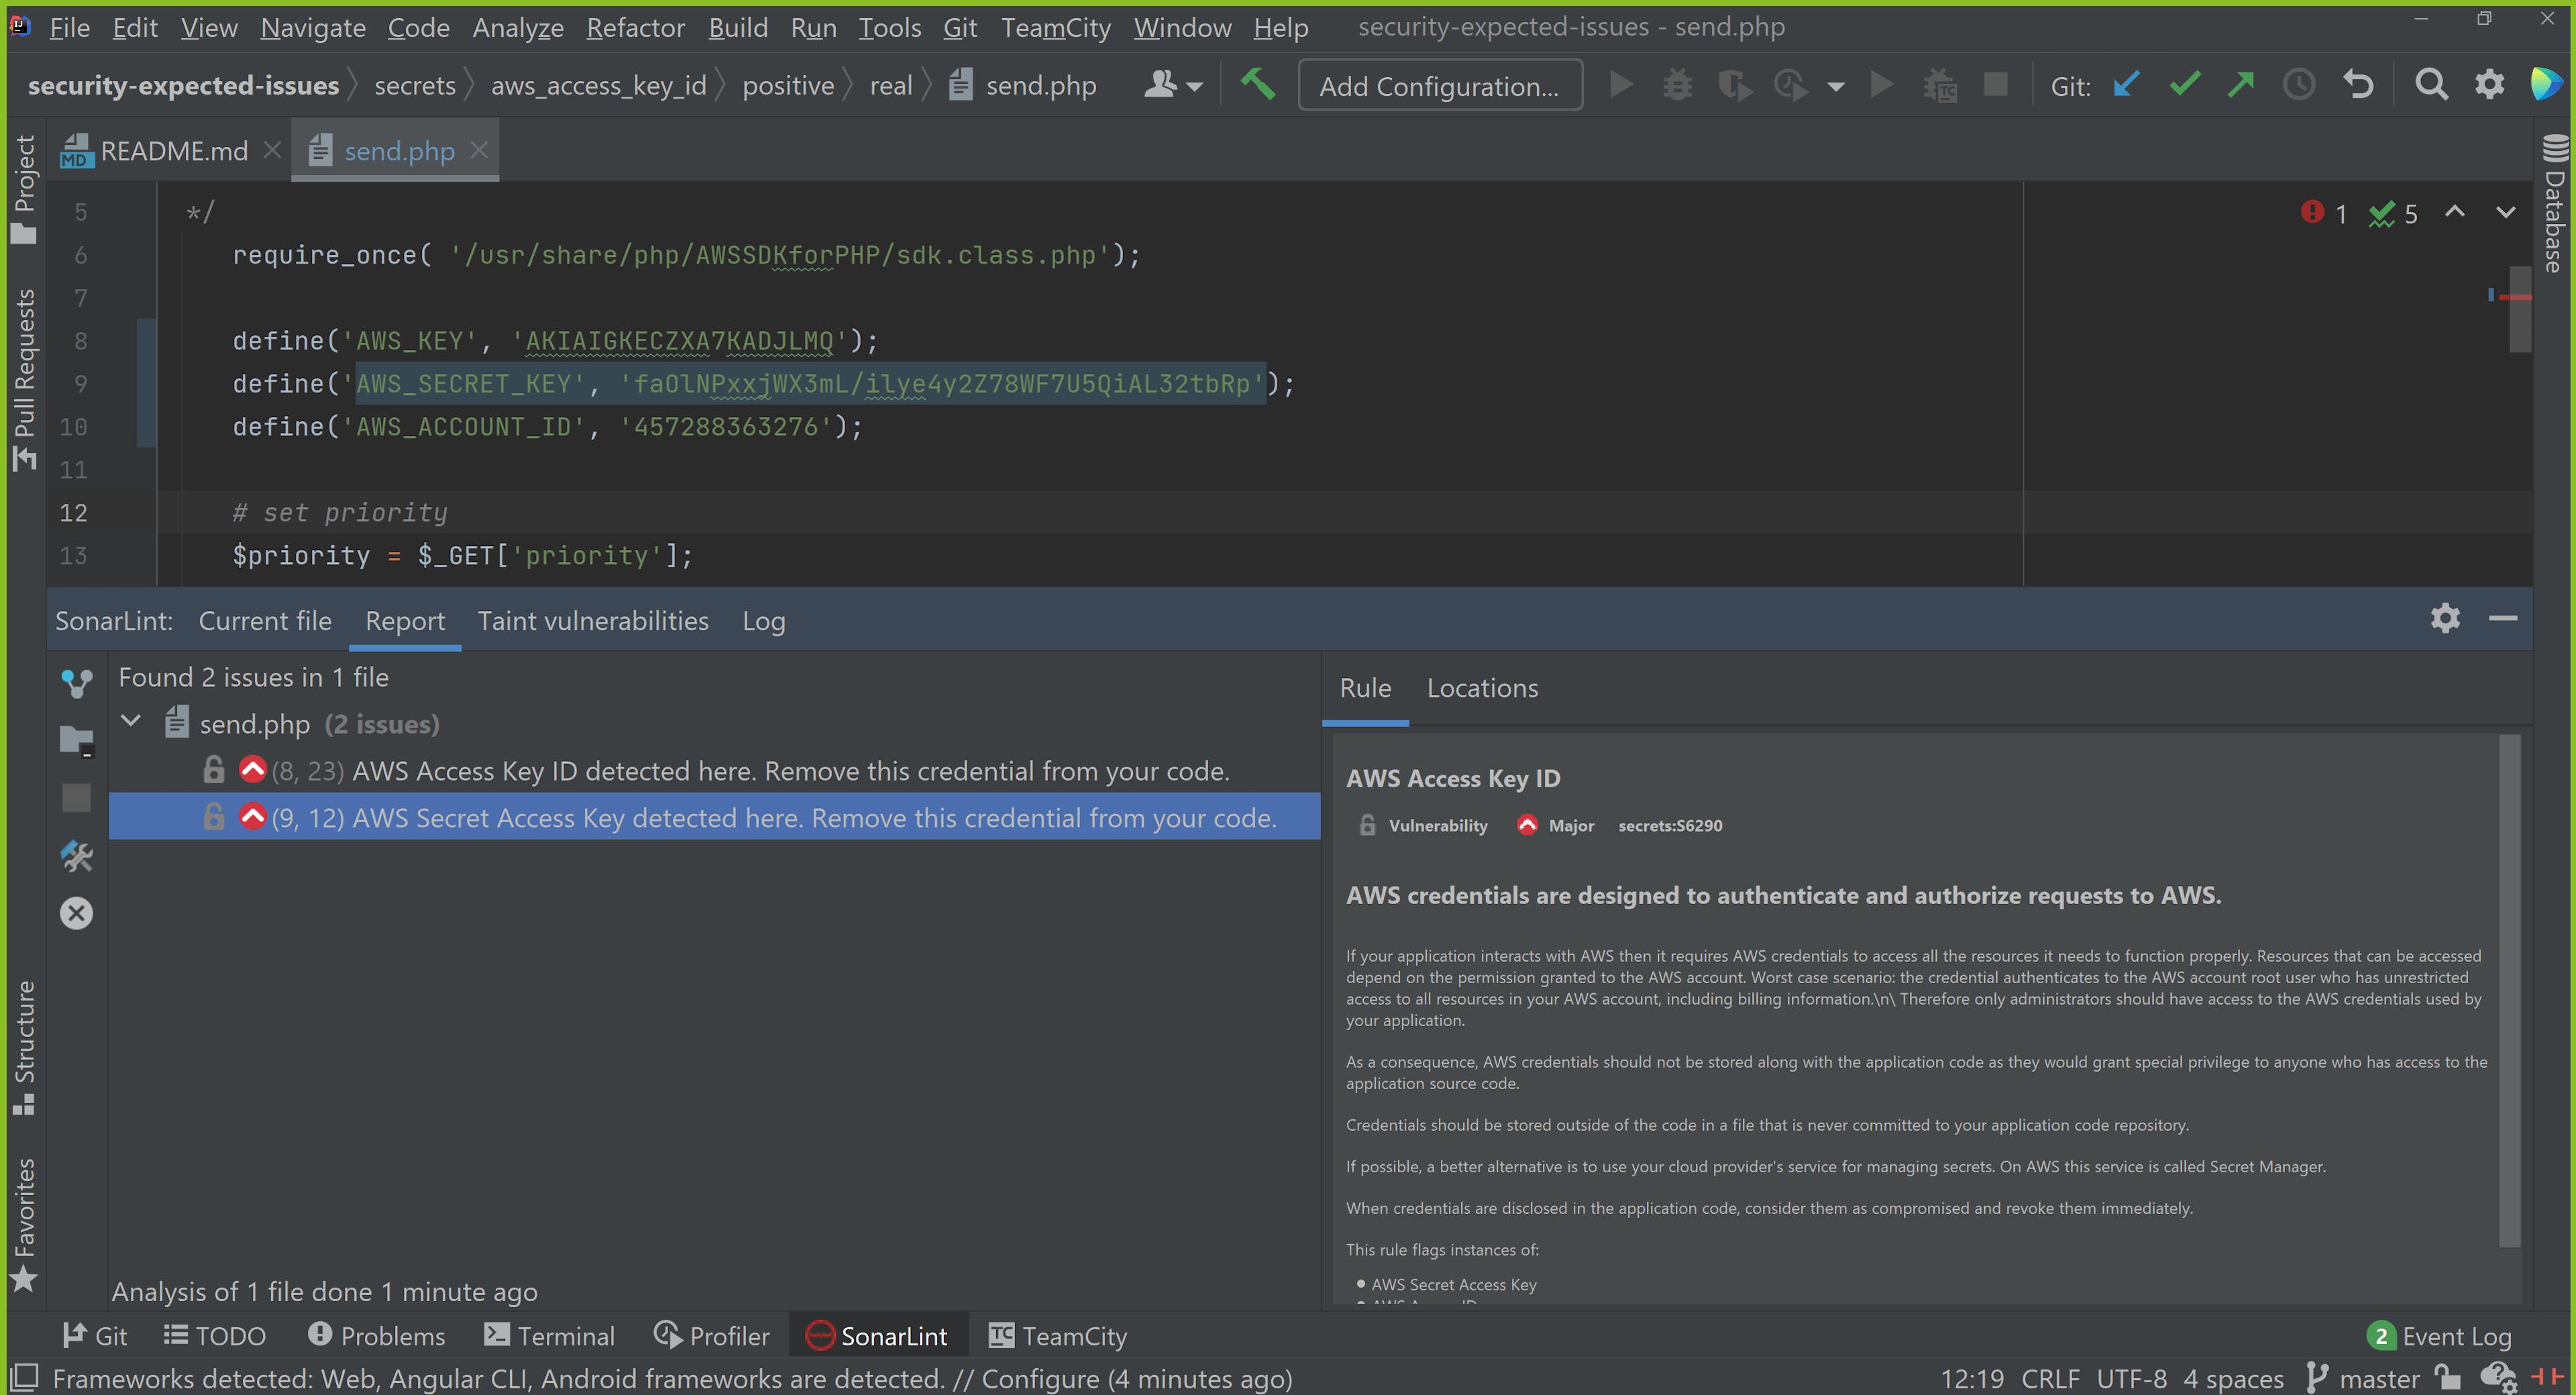The width and height of the screenshot is (2576, 1395).
Task: Close the send.php editor tab
Action: pyautogui.click(x=479, y=150)
